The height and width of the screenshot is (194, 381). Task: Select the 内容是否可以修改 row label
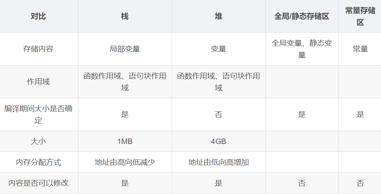point(38,183)
